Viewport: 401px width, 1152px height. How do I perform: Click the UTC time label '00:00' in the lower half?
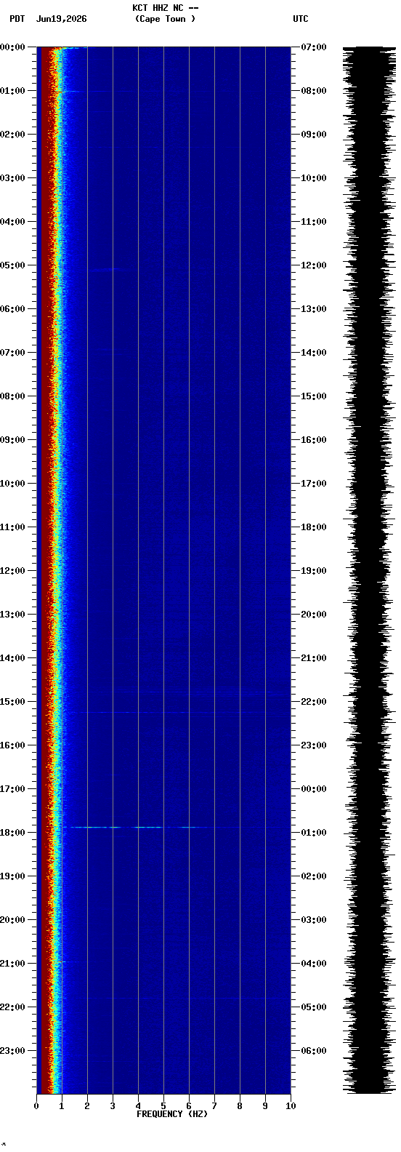pyautogui.click(x=313, y=789)
